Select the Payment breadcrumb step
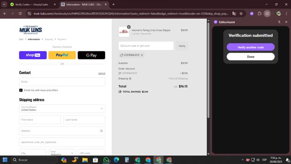The image size is (291, 164). click(x=61, y=39)
